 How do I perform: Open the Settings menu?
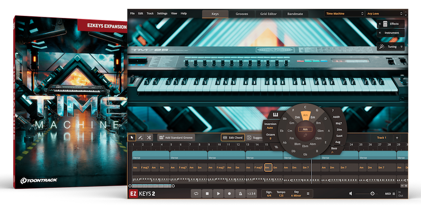point(162,13)
